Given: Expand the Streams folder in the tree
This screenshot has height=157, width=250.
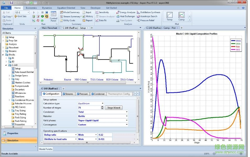Looking at the screenshot, I should 3,51.
